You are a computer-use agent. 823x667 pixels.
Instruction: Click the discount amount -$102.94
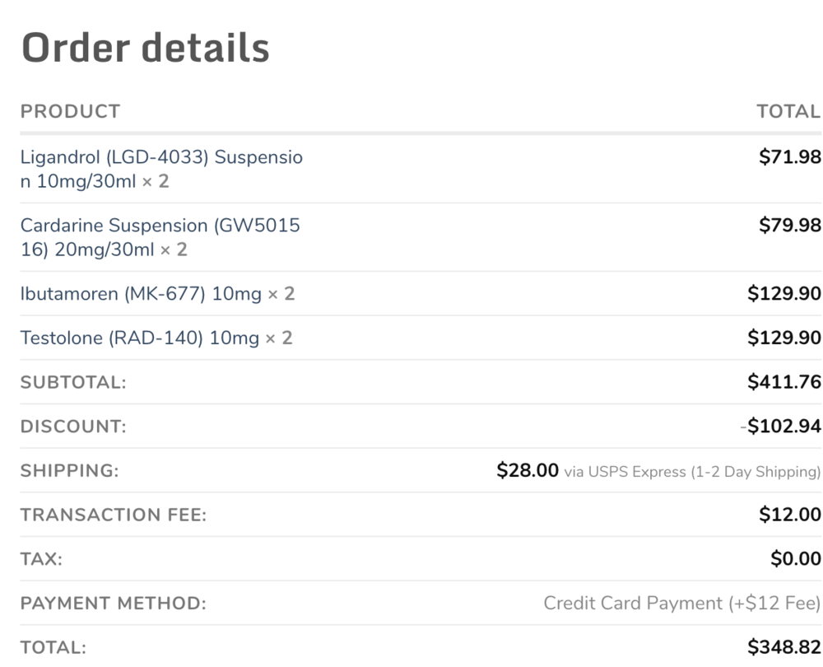[x=781, y=426]
